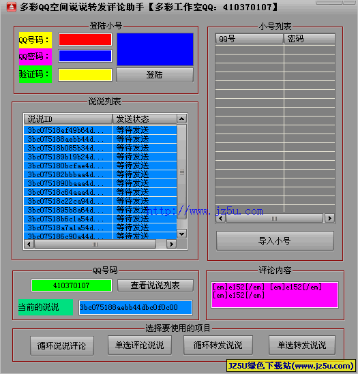Click the 小号列表 scroll right arrow
Viewport: 358px width, 374px height.
coord(330,218)
